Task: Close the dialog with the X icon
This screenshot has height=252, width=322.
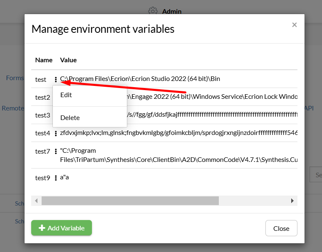Action: pos(294,25)
